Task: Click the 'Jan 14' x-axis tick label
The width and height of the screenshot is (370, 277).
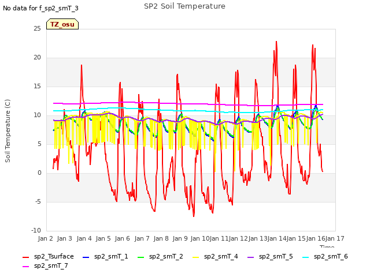Action: [x=277, y=238]
